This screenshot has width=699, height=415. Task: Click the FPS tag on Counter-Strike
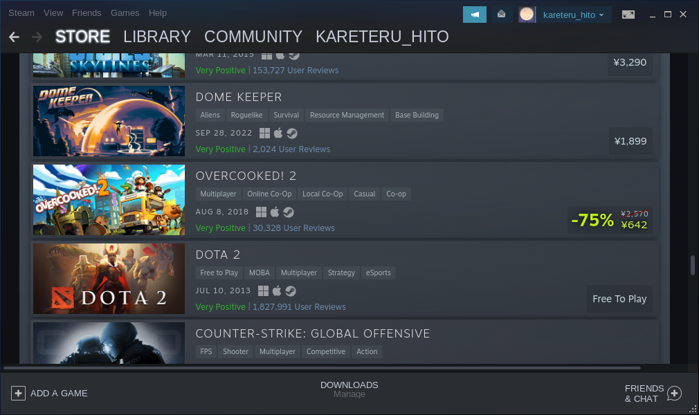[206, 351]
